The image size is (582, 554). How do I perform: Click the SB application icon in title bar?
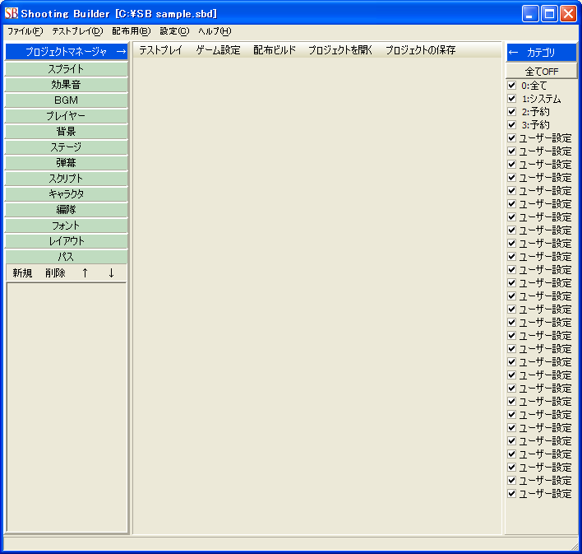[12, 14]
